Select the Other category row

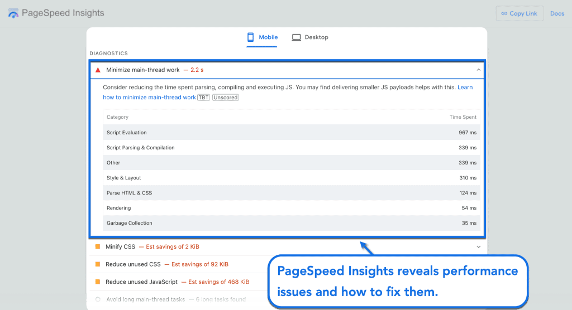tap(292, 162)
